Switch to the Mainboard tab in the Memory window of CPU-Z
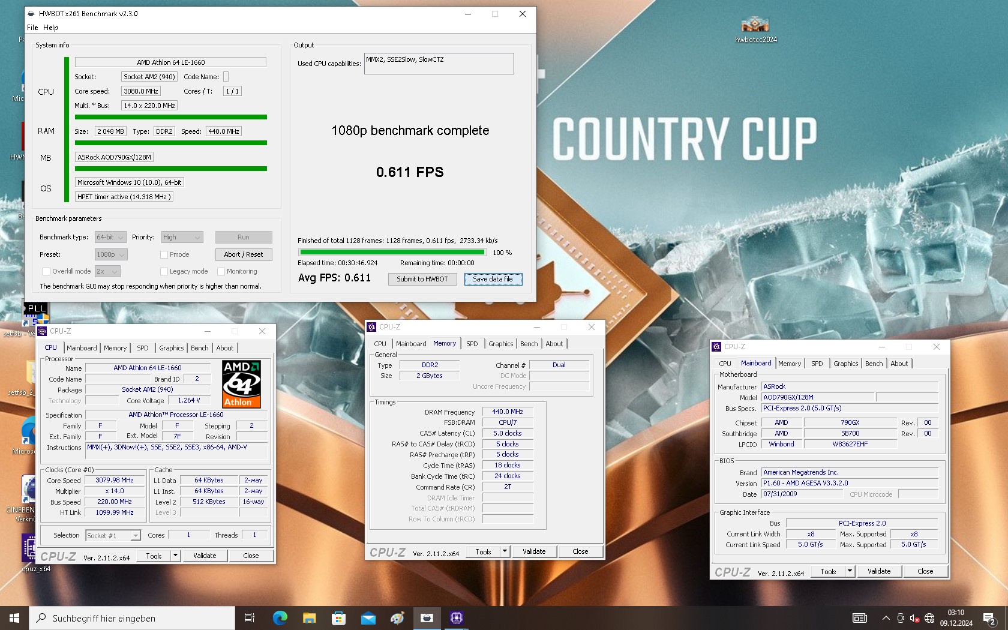The width and height of the screenshot is (1008, 630). [x=411, y=344]
